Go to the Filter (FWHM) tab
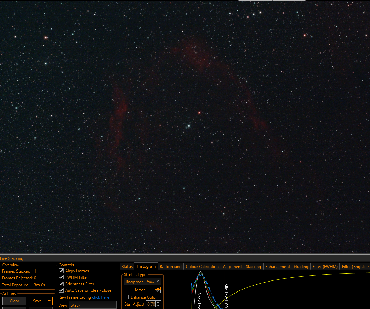 (x=325, y=266)
